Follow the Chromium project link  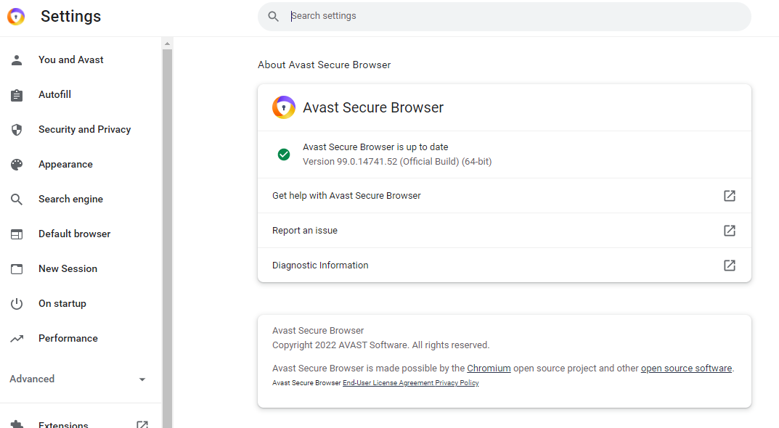[x=489, y=369]
